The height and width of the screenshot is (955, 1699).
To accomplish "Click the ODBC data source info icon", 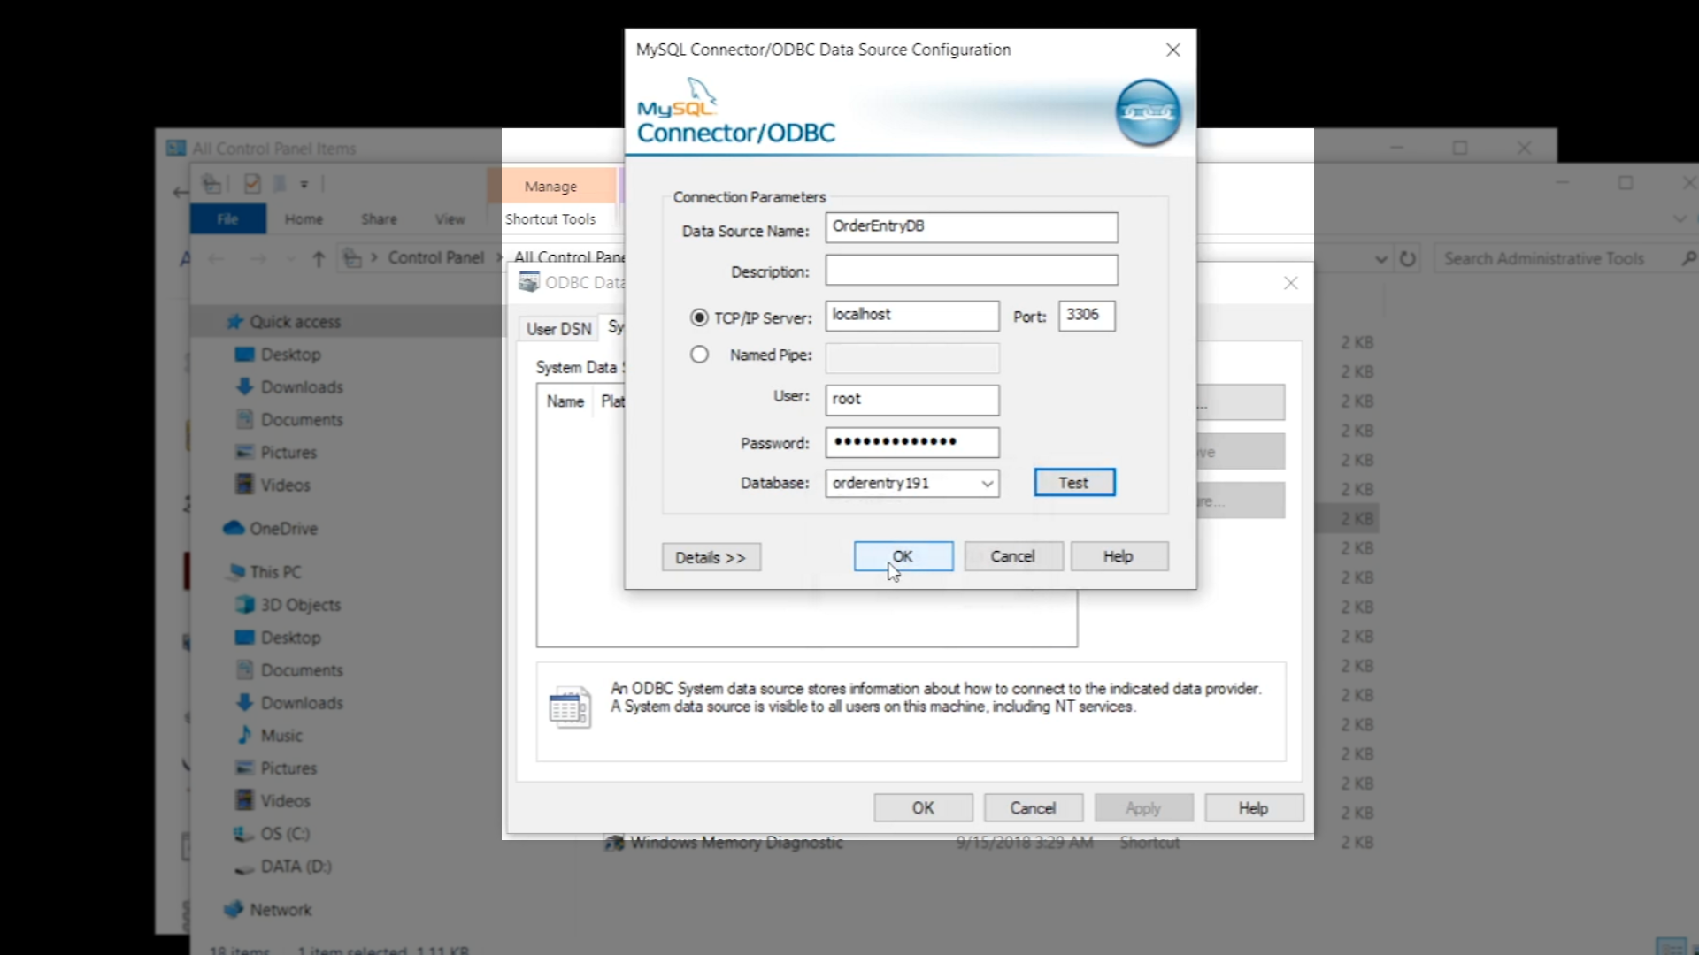I will click(x=569, y=708).
